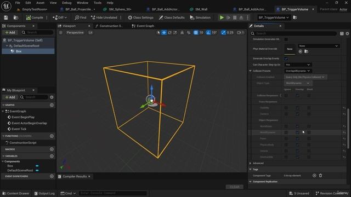The height and width of the screenshot is (197, 351).
Task: Collapse Collision Presets section
Action: pos(251,71)
